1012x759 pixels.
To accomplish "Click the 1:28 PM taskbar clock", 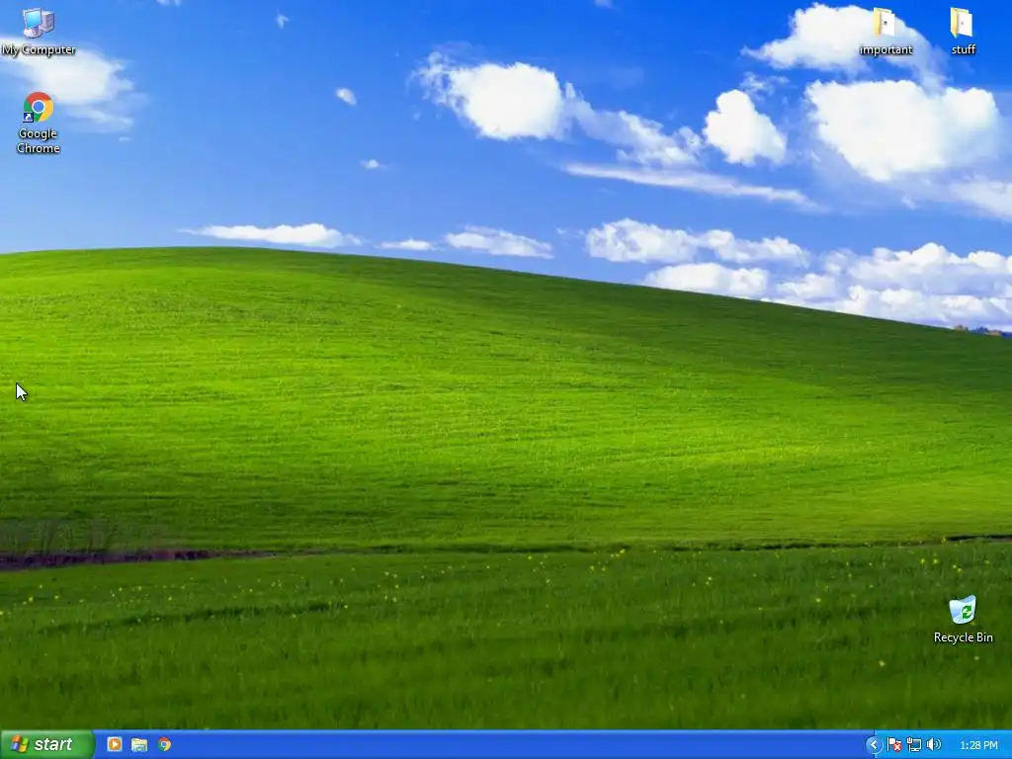I will point(978,745).
